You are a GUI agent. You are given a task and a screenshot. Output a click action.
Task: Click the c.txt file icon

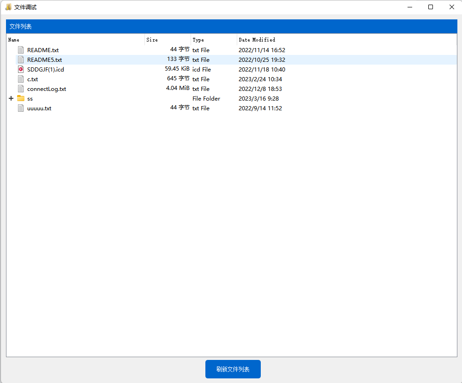(21, 79)
